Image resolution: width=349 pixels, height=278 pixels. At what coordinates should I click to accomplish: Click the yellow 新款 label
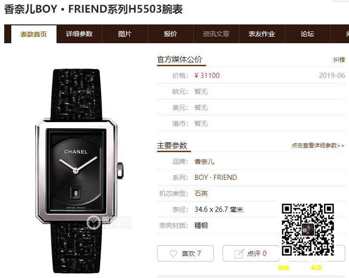317,268
